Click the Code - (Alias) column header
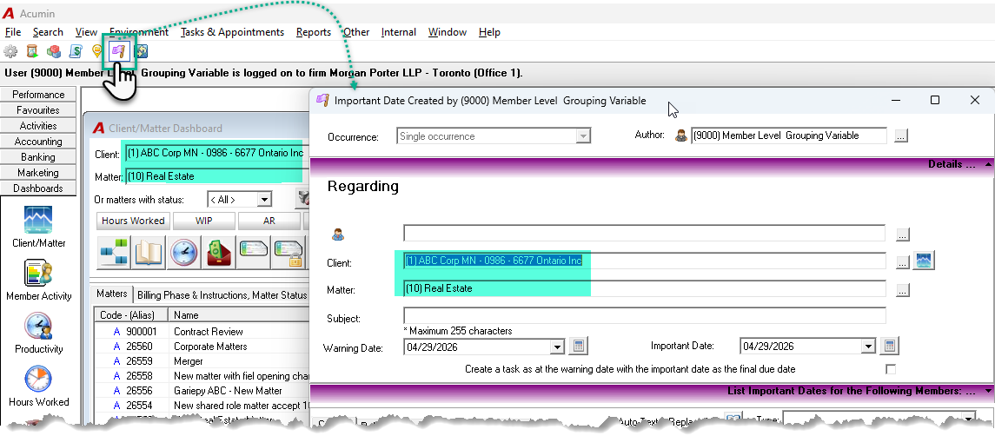995x436 pixels. pos(132,314)
